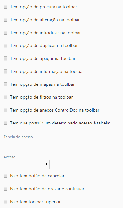Tick Não tem botão de gravar e continuar checkbox

pyautogui.click(x=5, y=189)
